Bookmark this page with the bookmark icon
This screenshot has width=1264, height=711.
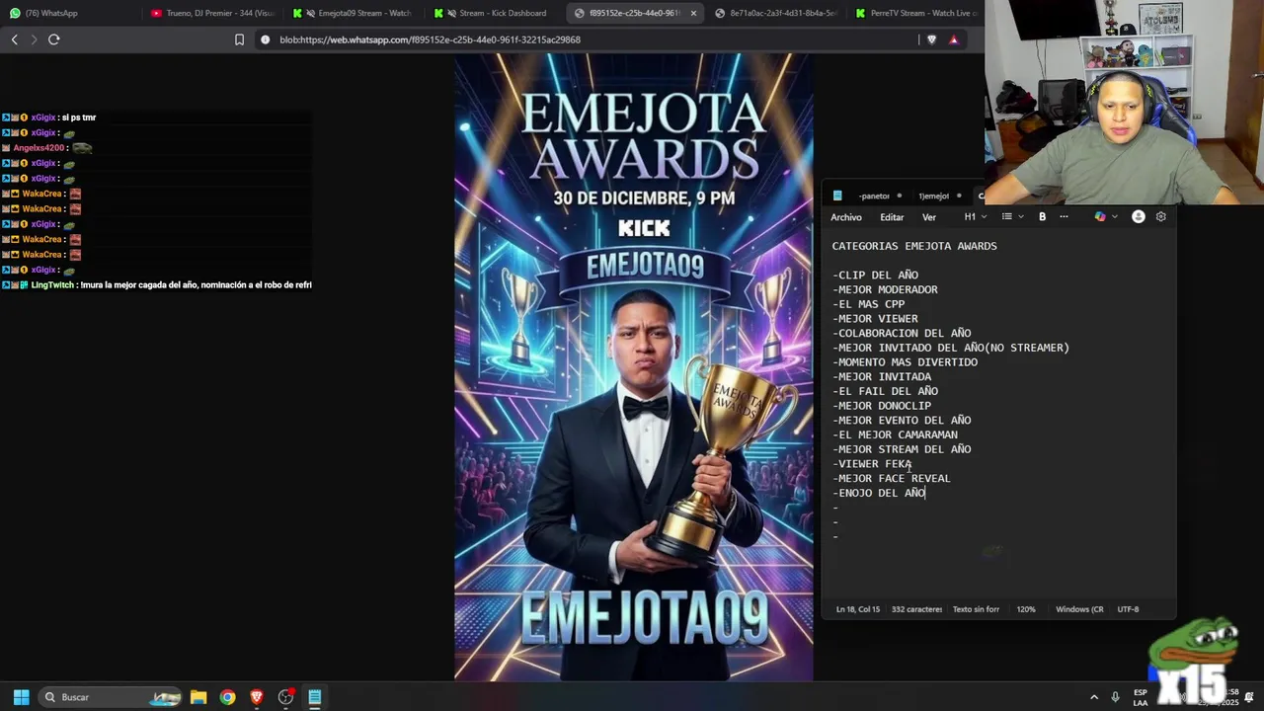239,39
